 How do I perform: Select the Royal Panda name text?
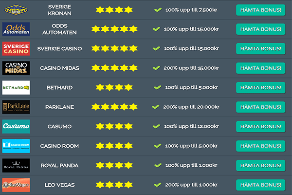tap(61, 166)
